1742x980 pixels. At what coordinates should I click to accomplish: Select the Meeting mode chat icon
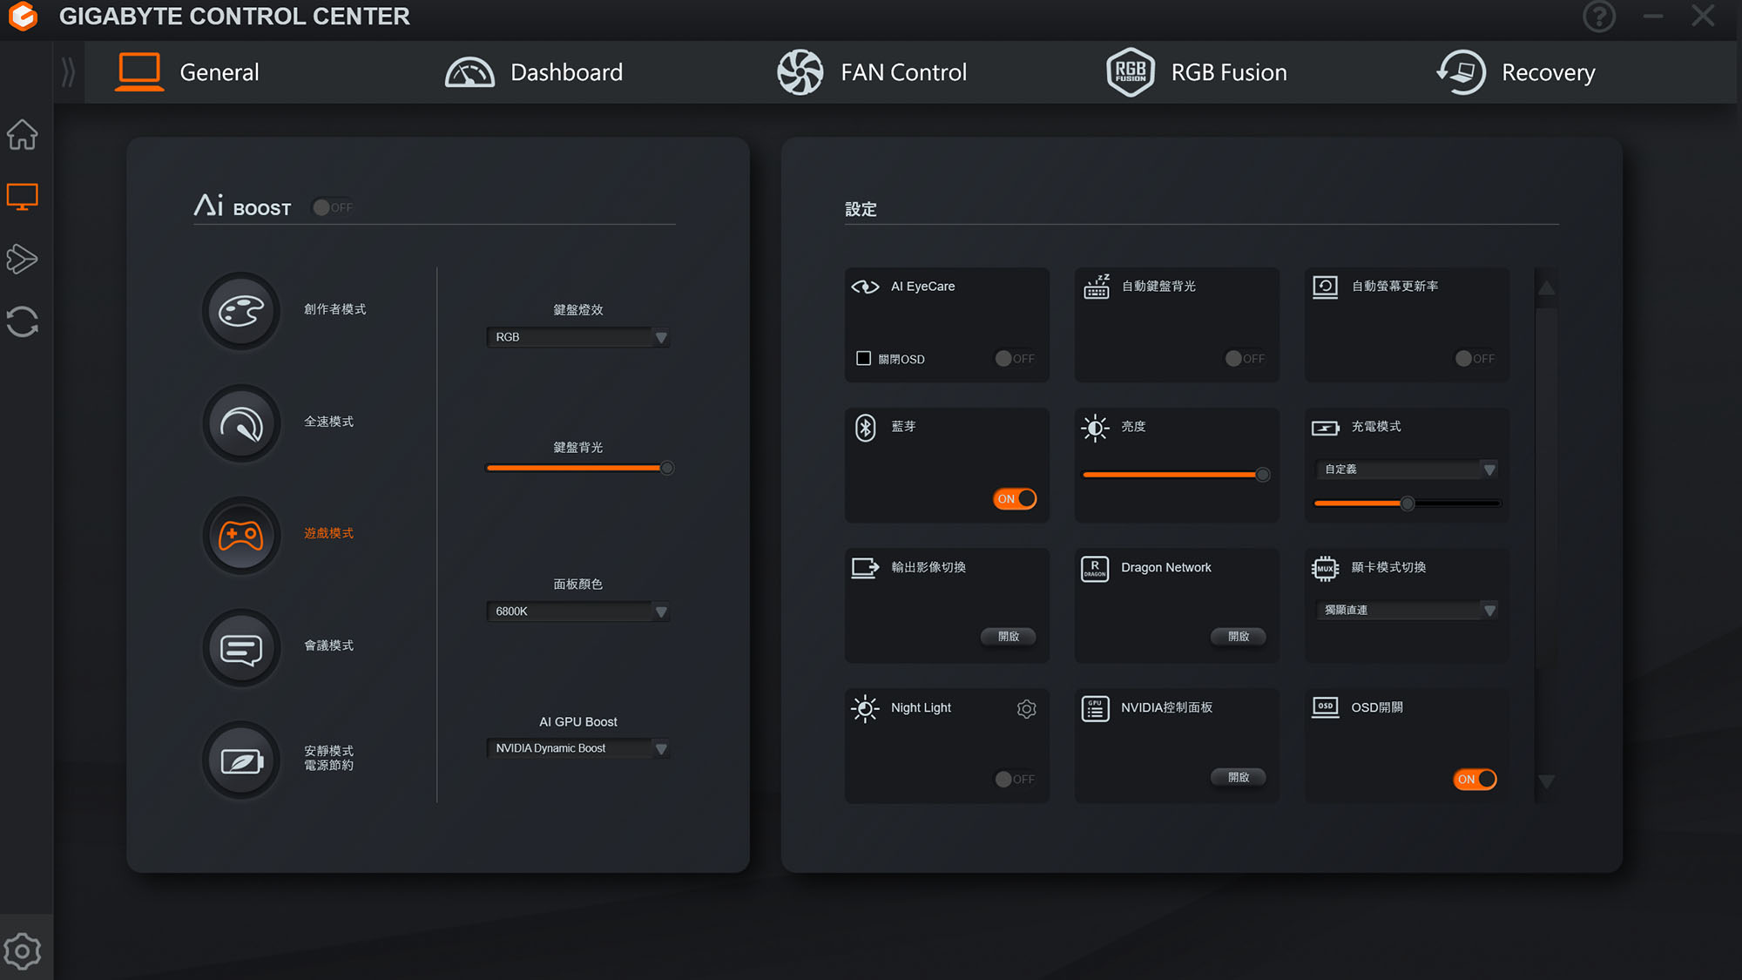point(241,647)
